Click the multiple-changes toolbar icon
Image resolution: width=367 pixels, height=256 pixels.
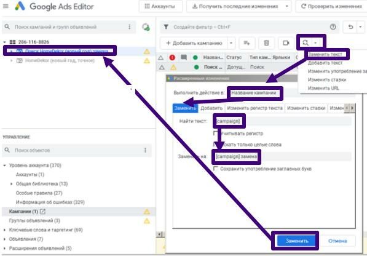point(247,43)
